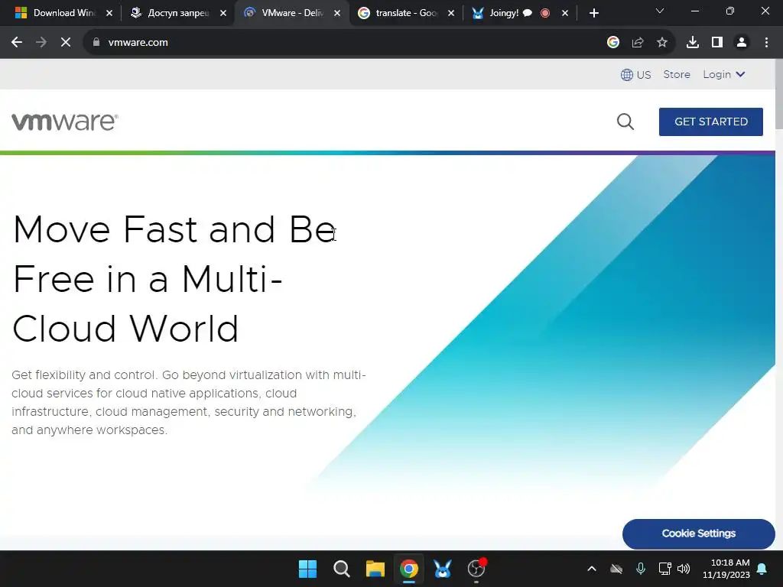Click the forward navigation arrow
This screenshot has height=587, width=783.
pyautogui.click(x=41, y=43)
